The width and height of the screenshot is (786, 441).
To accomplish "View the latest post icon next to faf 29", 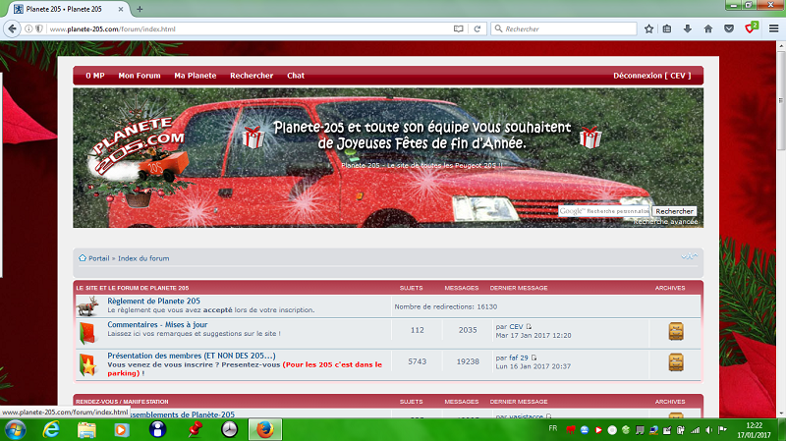I will 533,358.
